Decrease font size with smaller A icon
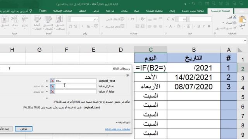This screenshot has width=248, height=139. (x=168, y=19)
